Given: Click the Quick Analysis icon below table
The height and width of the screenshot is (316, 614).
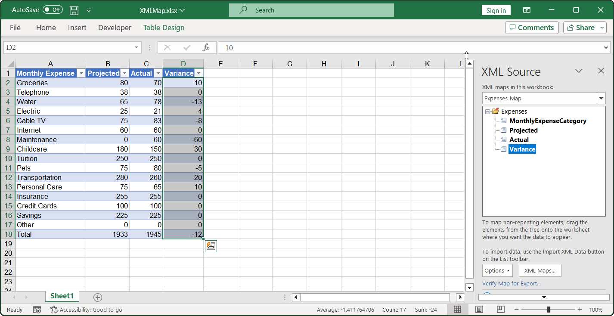Looking at the screenshot, I should [211, 246].
